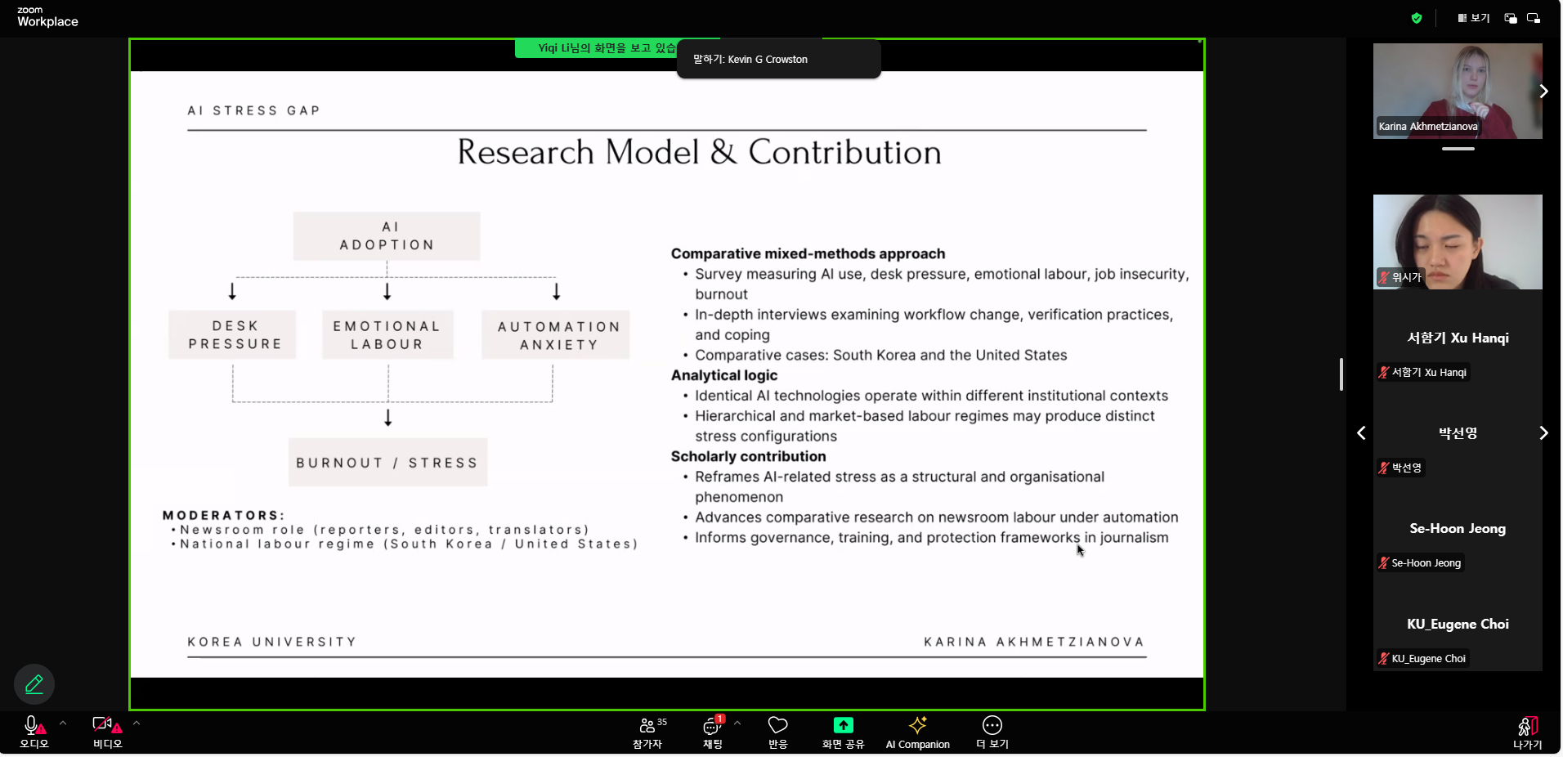This screenshot has width=1563, height=757.
Task: Toggle the microphone audio
Action: [34, 732]
